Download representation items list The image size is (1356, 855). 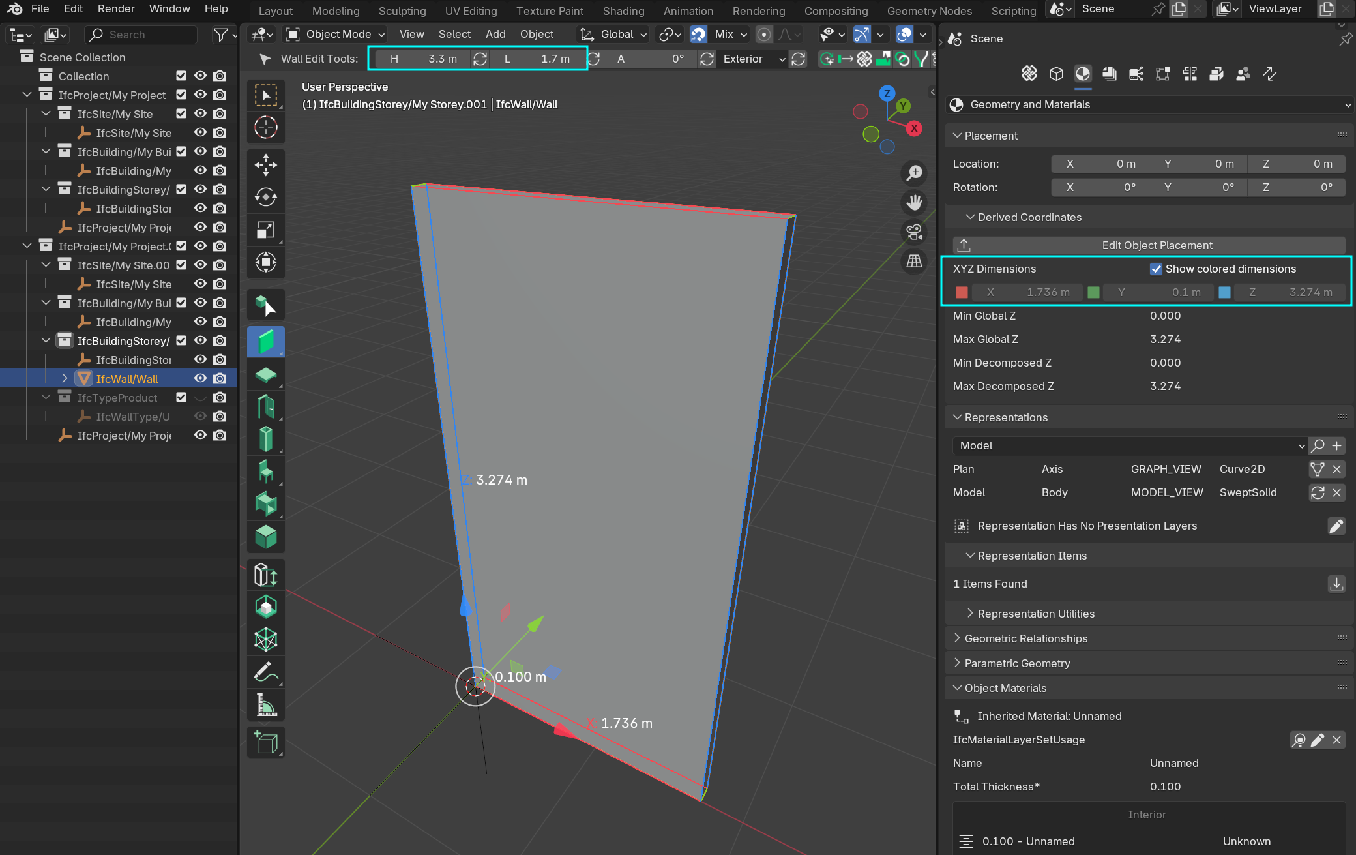tap(1336, 584)
